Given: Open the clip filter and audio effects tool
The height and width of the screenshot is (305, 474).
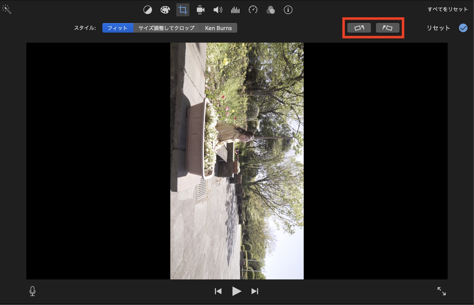Looking at the screenshot, I should tap(271, 10).
